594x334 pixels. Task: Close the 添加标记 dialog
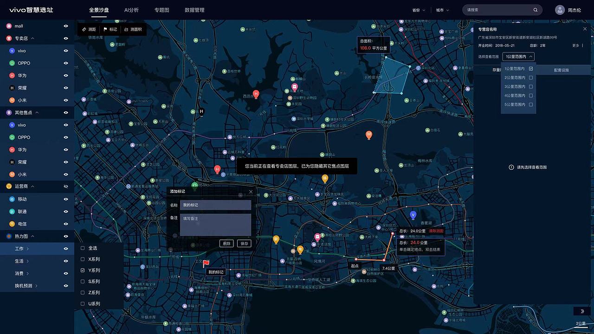251,192
